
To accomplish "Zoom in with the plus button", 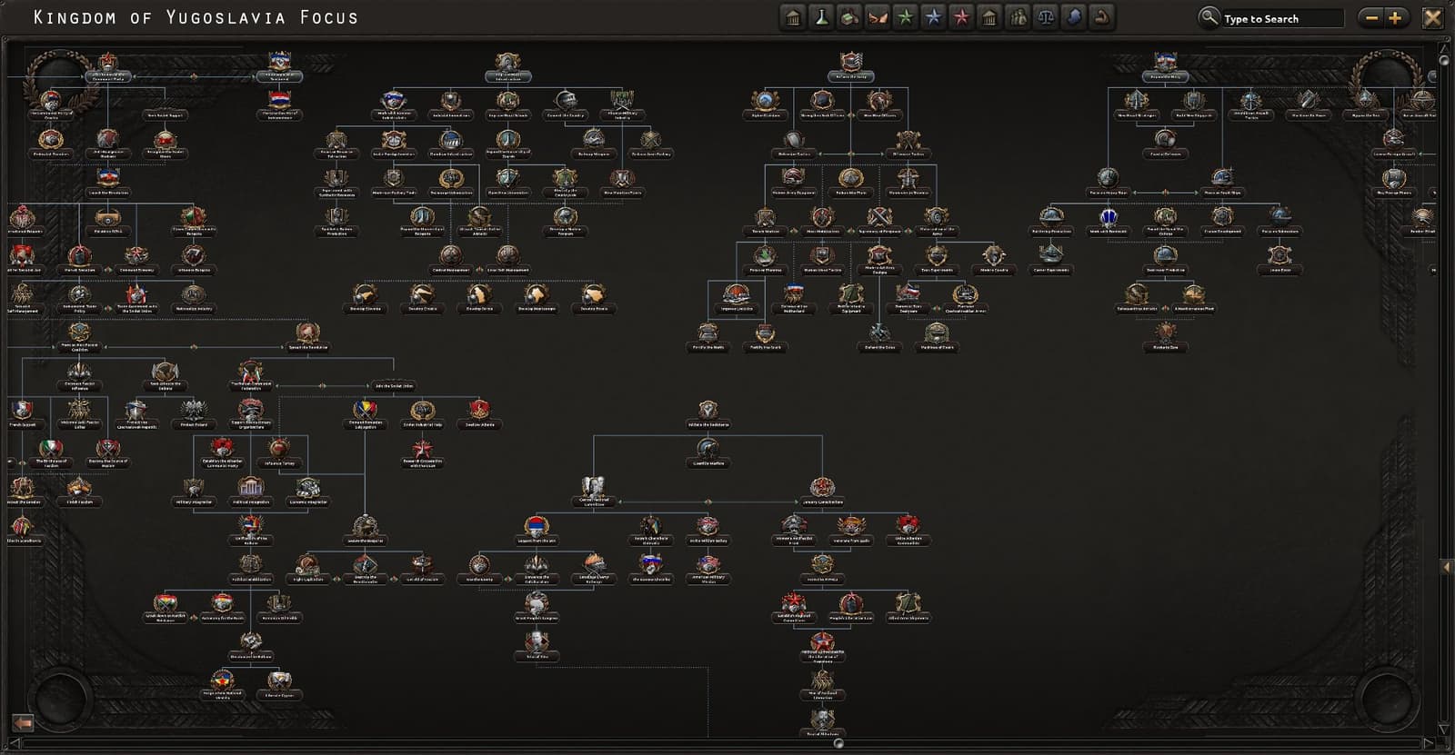I will (1395, 17).
